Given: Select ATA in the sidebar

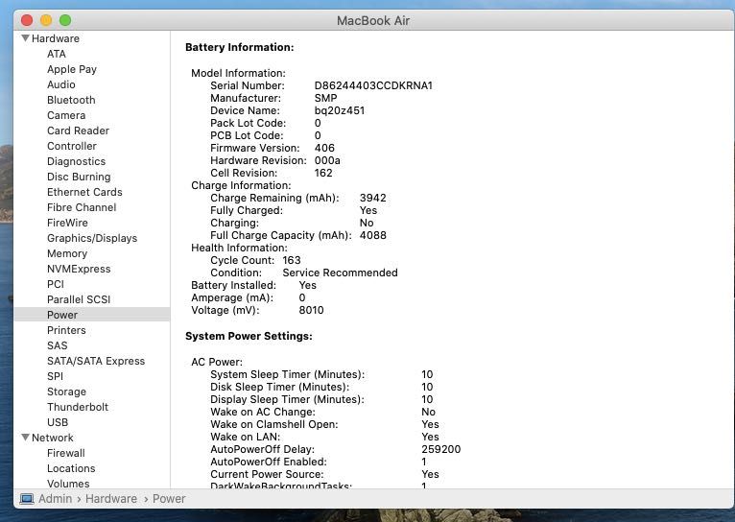Looking at the screenshot, I should tap(57, 54).
